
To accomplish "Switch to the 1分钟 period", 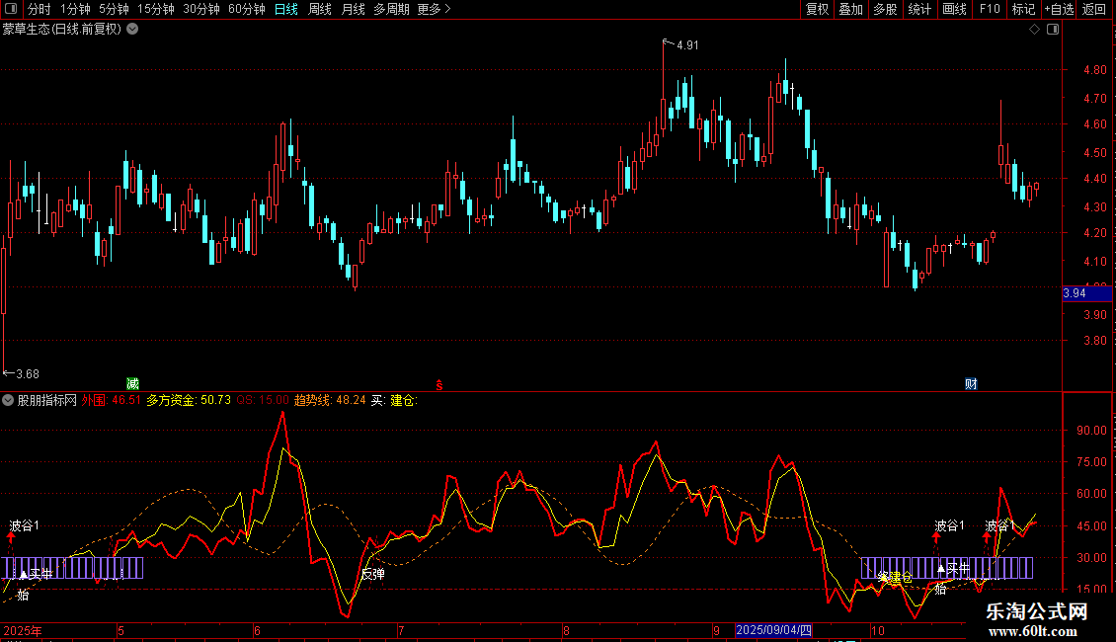I will point(75,9).
